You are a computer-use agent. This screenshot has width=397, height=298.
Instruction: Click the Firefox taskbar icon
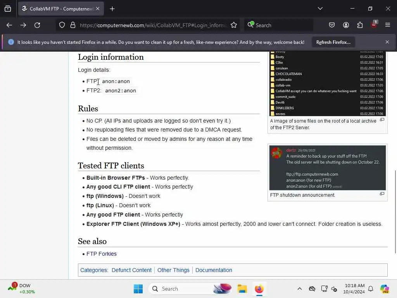259,289
